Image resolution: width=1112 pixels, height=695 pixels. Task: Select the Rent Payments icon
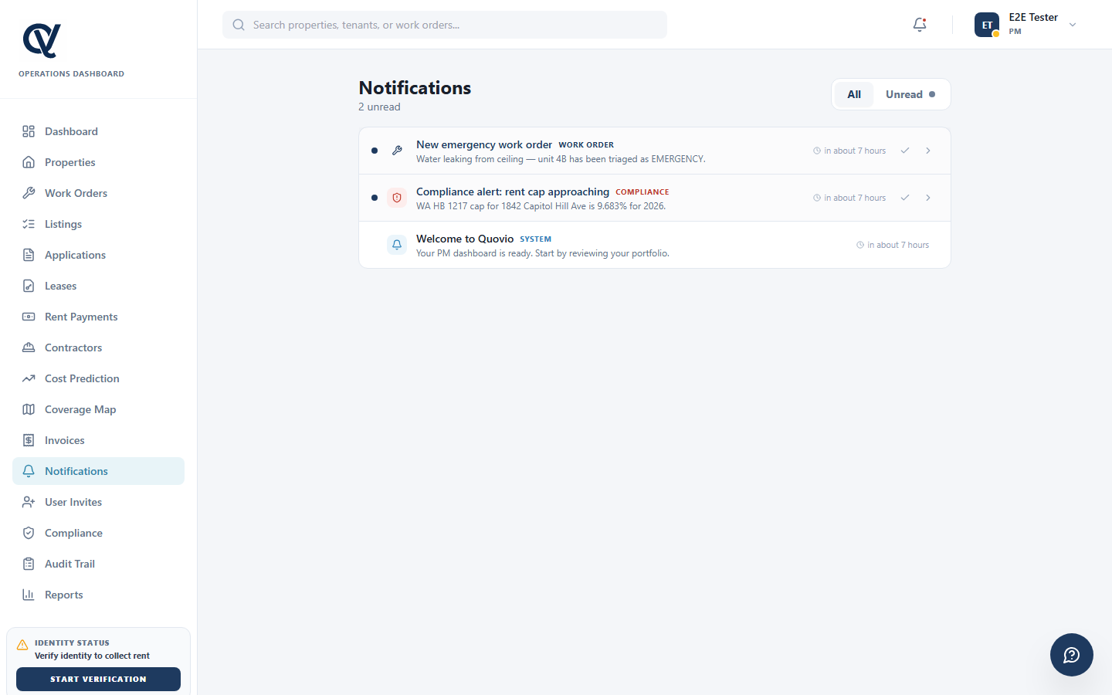coord(28,317)
